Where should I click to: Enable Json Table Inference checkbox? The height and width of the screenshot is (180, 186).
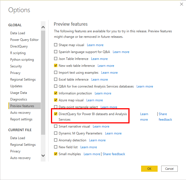56,59
